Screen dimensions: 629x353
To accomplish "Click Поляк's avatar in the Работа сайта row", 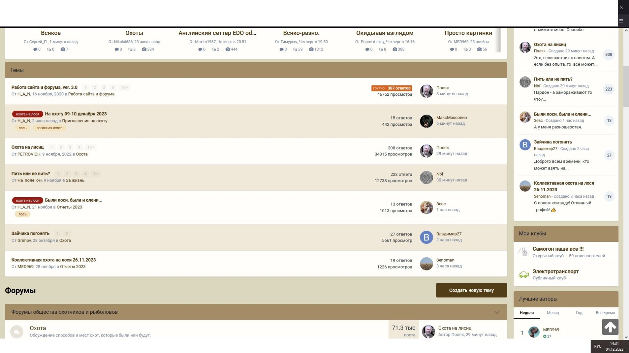I will [426, 91].
